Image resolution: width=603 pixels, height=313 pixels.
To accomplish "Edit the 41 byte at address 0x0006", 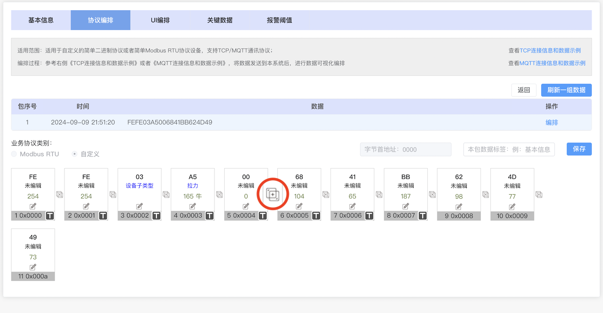I will coord(352,206).
